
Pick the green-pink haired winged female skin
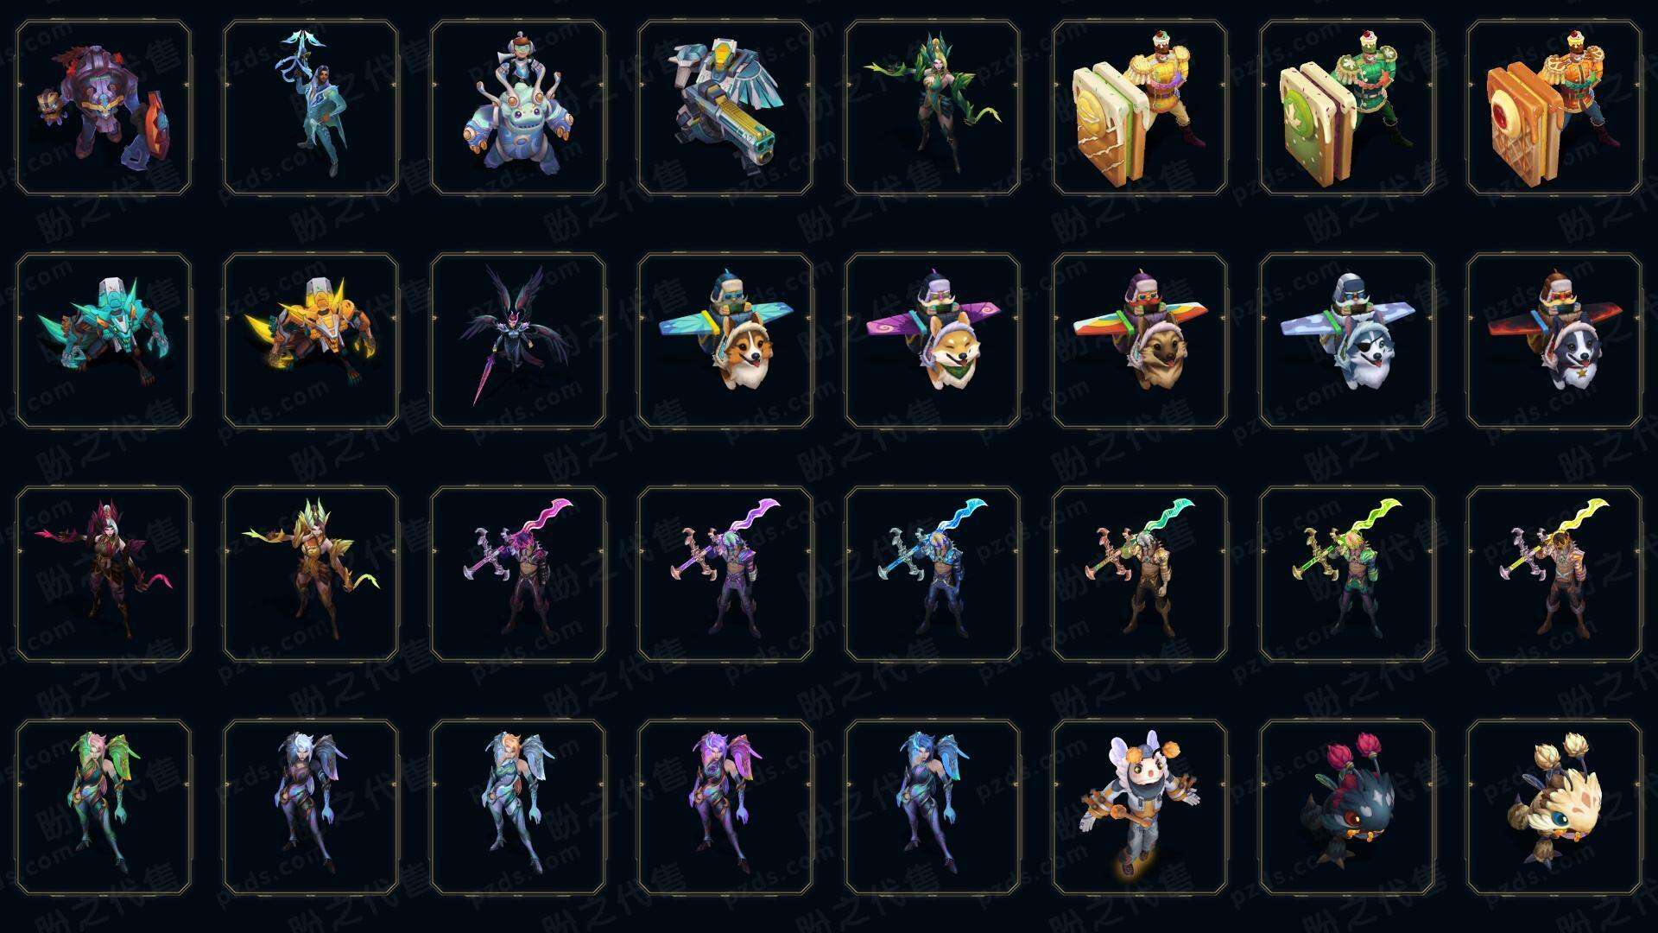(x=104, y=807)
